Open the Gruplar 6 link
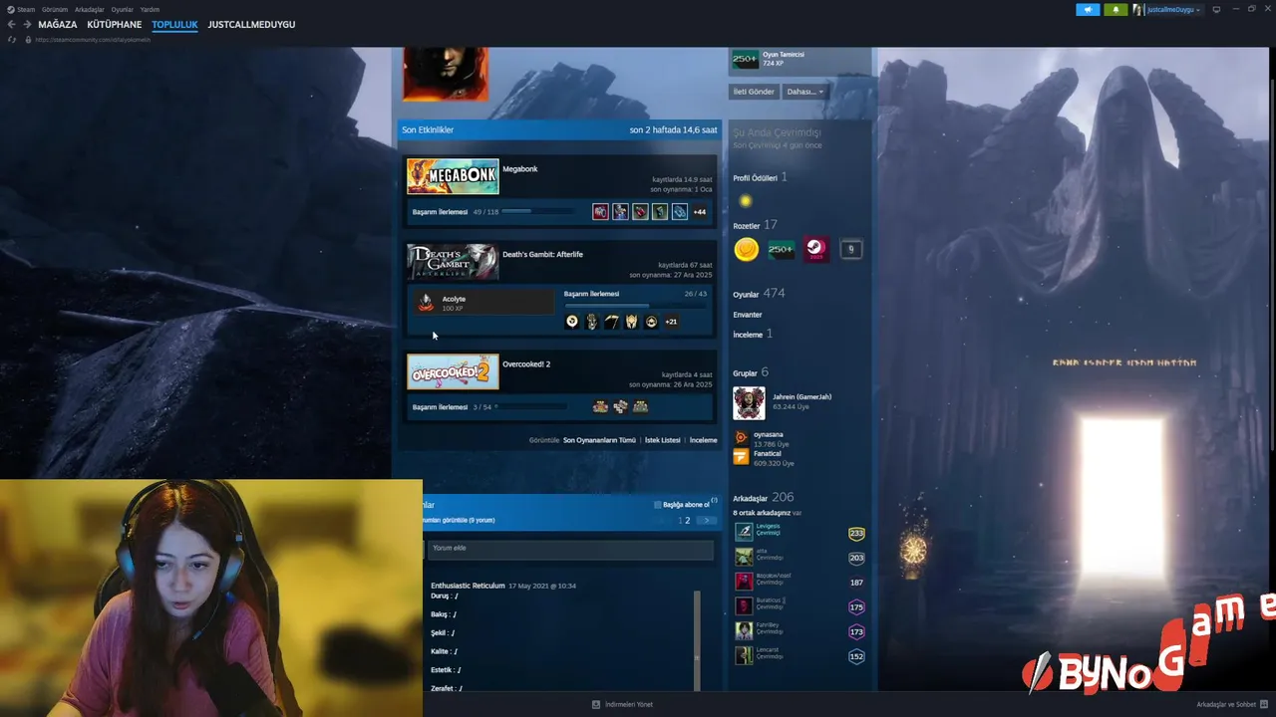 (751, 373)
